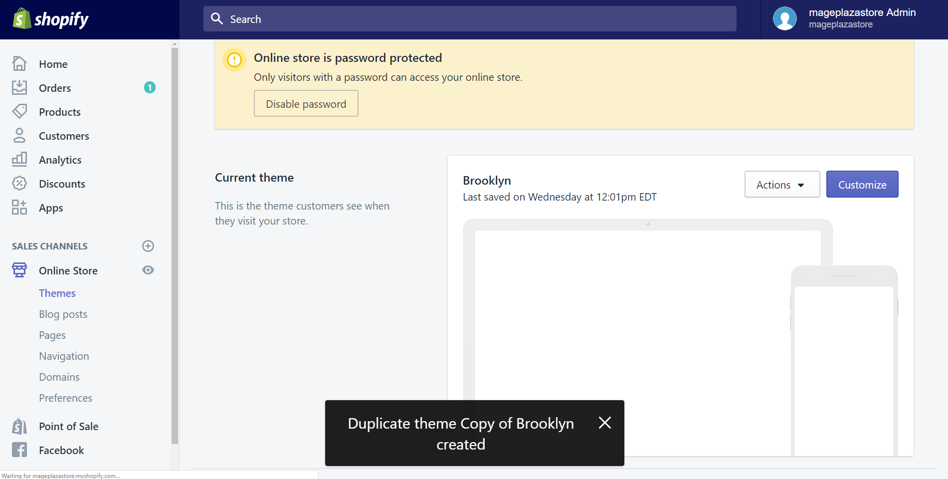
Task: Click the Orders inbox icon
Action: [19, 87]
